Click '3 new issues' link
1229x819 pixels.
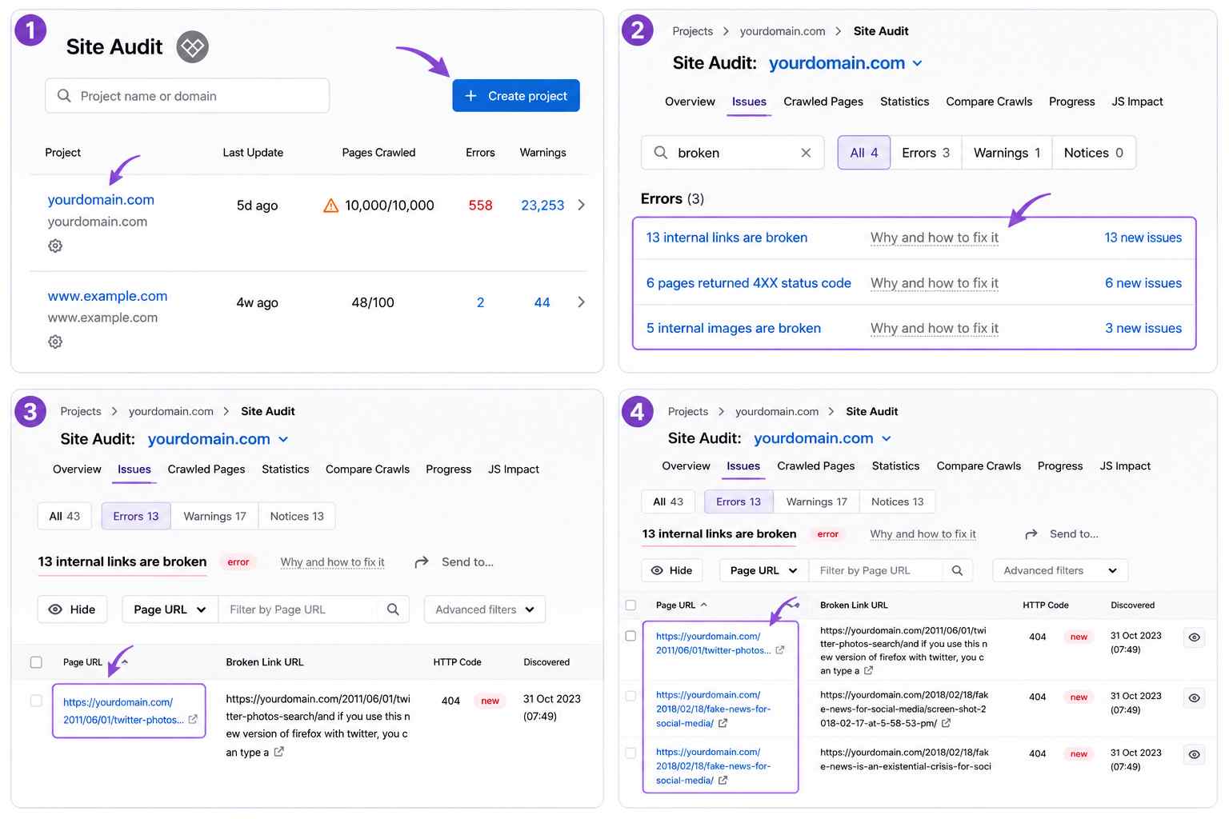click(1143, 329)
